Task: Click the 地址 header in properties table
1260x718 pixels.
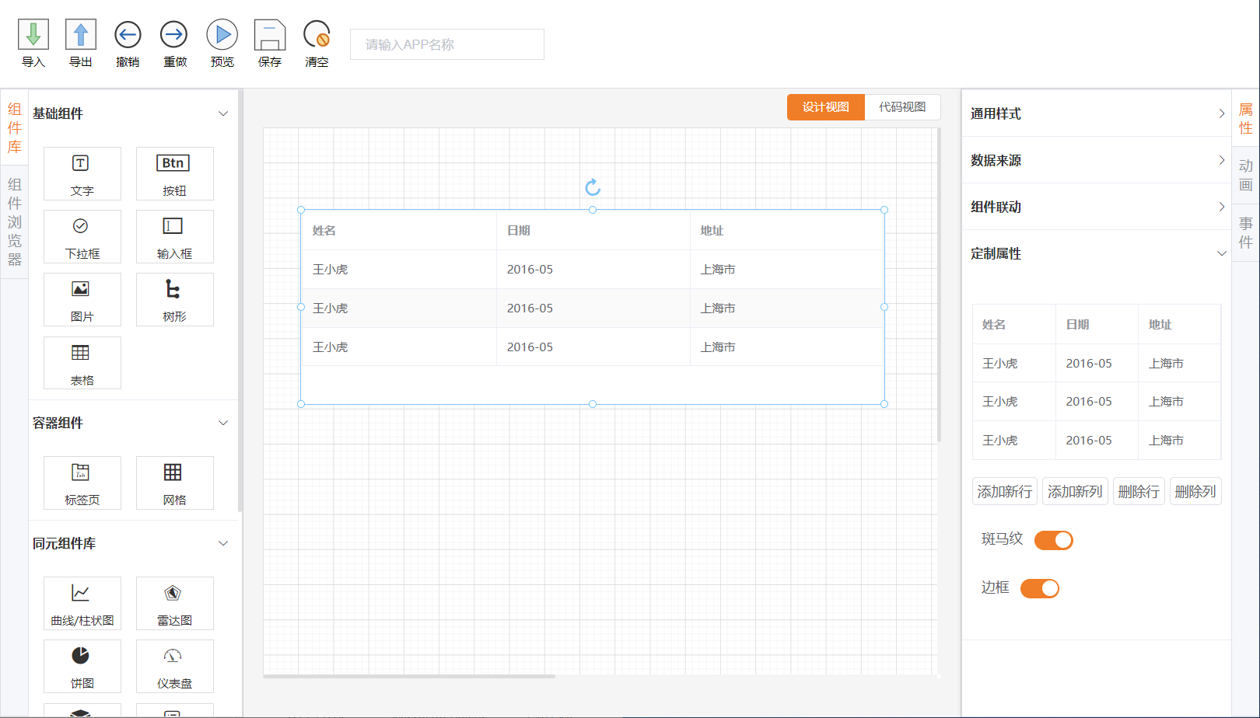Action: point(1160,325)
